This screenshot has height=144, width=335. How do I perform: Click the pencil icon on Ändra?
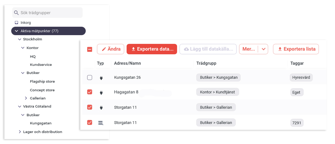104,49
